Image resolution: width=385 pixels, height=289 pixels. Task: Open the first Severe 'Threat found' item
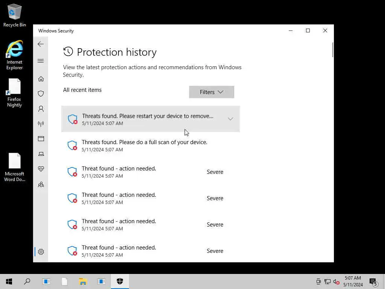144,172
